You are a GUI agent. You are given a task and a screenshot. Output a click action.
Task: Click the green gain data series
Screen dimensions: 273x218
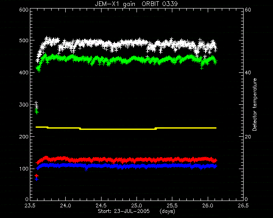tap(126, 60)
